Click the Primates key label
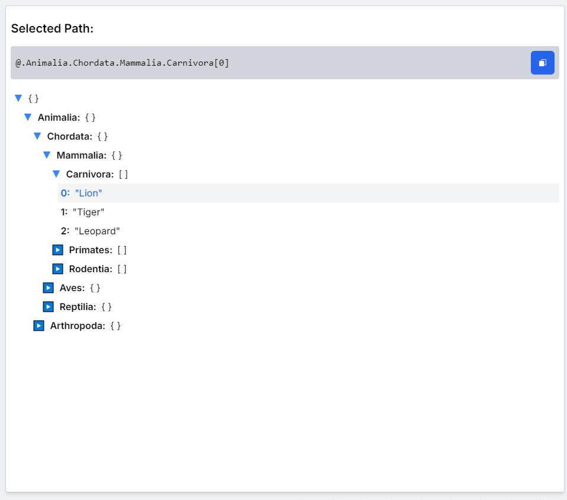567x500 pixels. (x=90, y=250)
